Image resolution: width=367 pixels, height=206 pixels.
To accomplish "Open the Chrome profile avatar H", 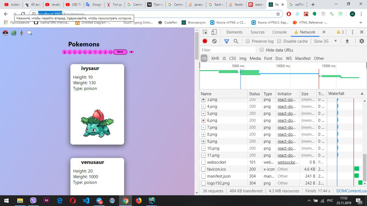I will (352, 14).
